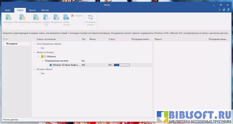Click the Добавить (Add) image icon
Screen dimensions: 233x124
(8, 18)
